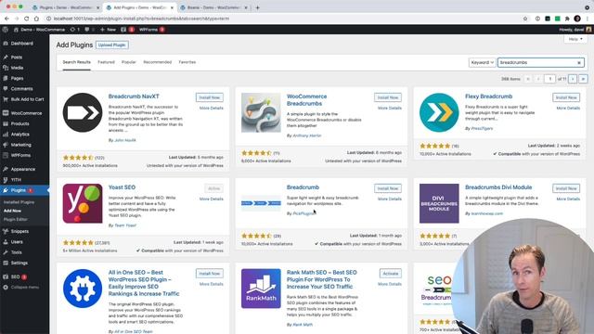Open Yoast SEO plugin thumbnail
Viewport: 594px width, 334px height.
[83, 204]
